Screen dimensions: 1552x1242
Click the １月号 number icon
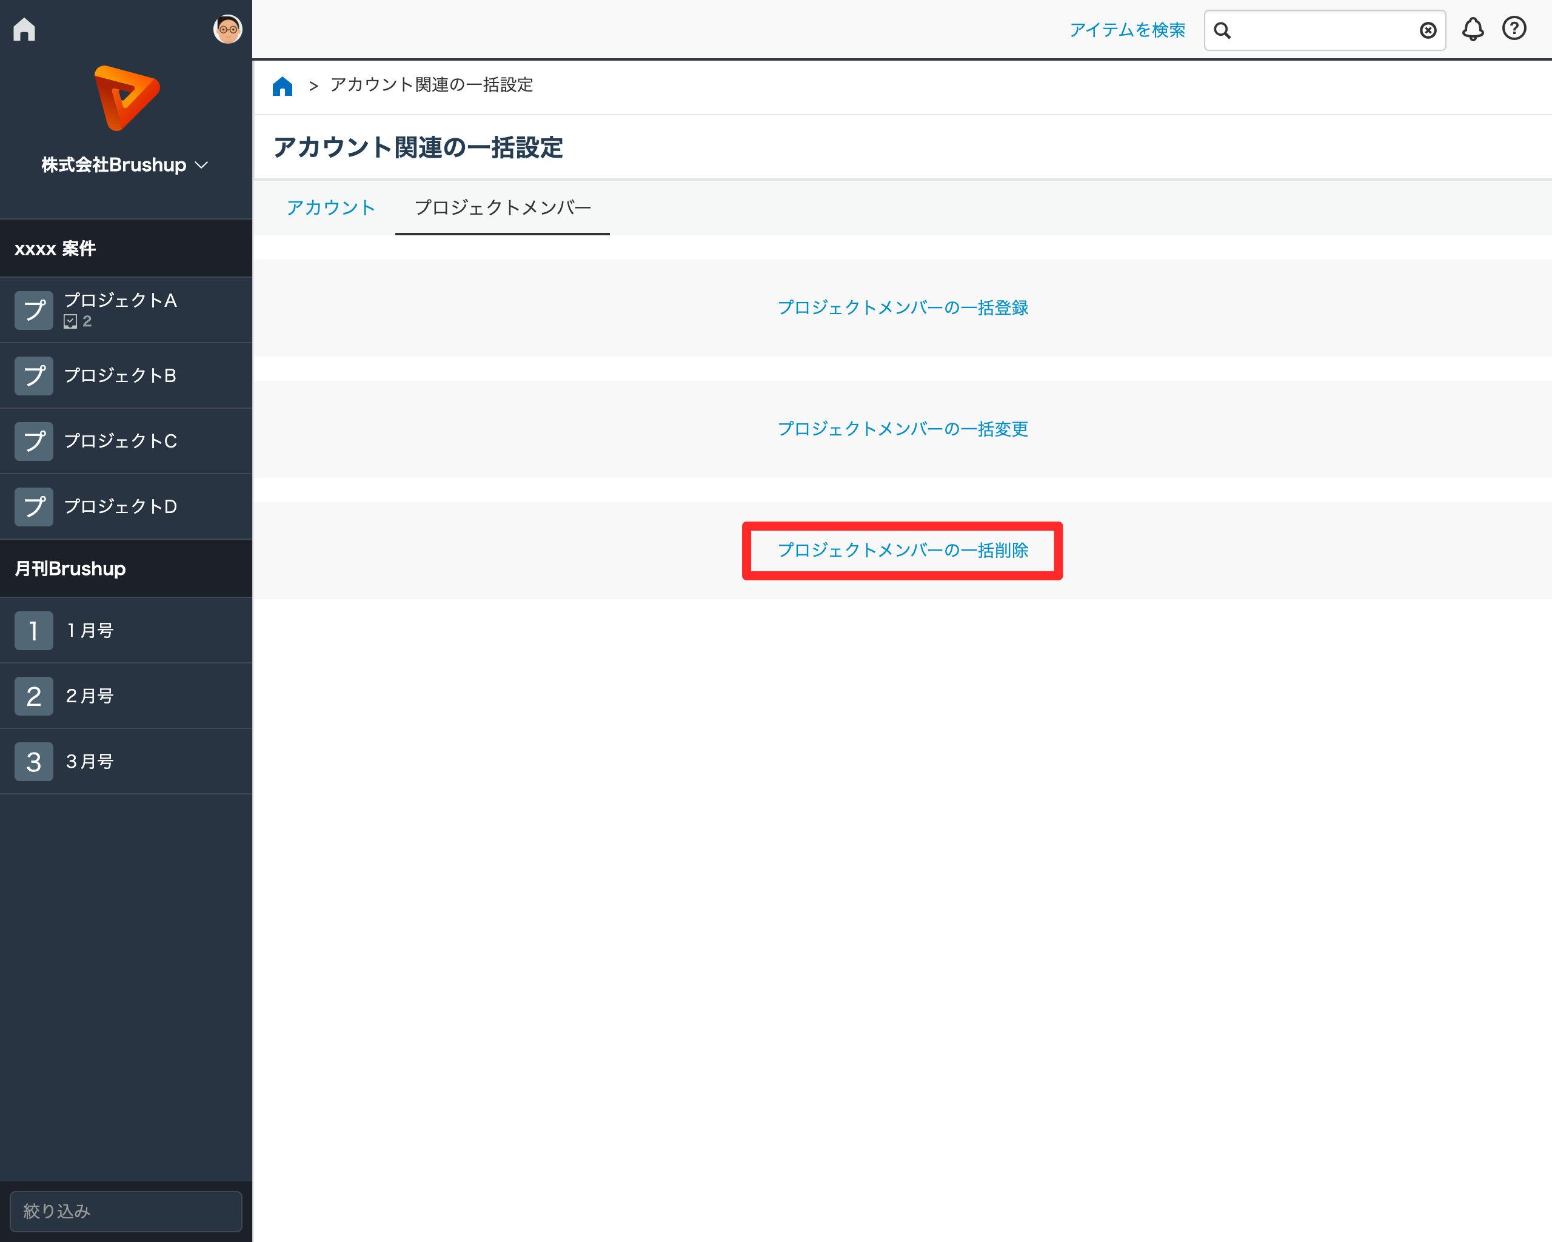(34, 631)
